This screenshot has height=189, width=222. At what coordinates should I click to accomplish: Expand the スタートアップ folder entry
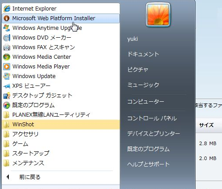tap(61, 153)
